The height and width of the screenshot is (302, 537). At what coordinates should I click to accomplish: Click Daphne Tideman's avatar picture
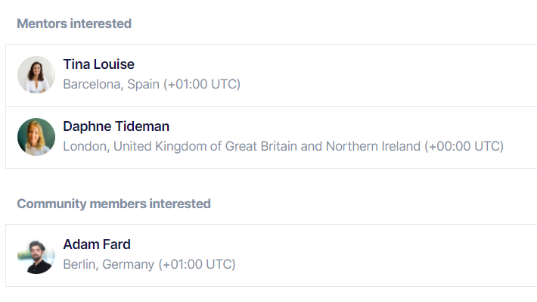[x=36, y=137]
